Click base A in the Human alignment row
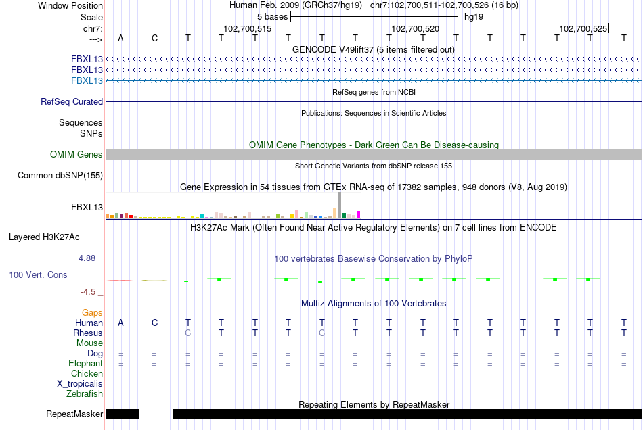Viewport: 643px width, 430px height. click(120, 322)
